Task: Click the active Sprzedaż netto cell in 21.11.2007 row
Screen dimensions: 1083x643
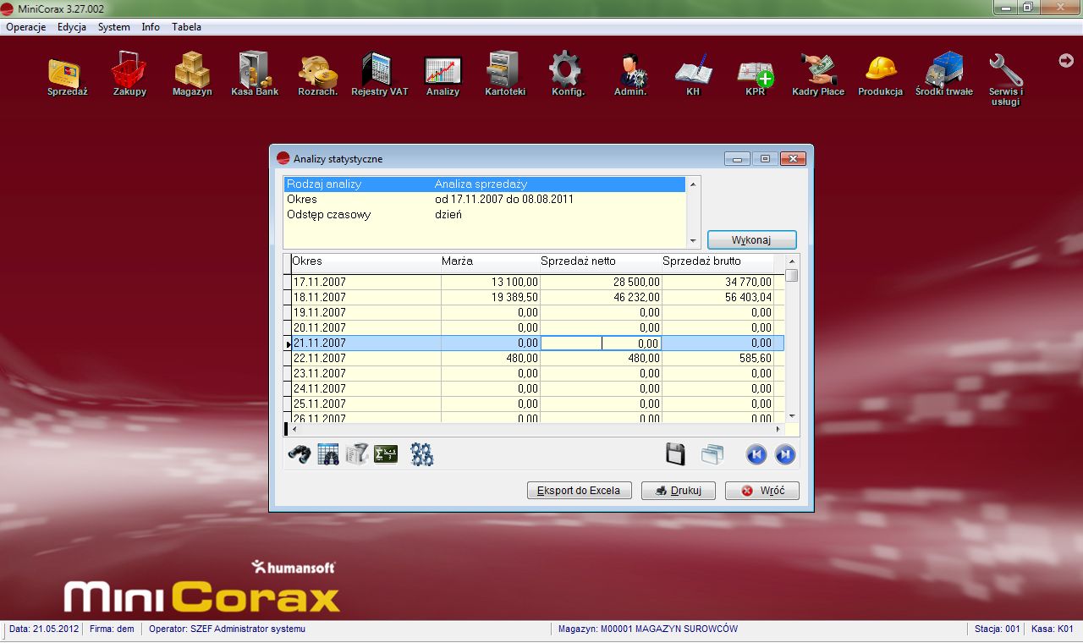Action: pyautogui.click(x=601, y=343)
